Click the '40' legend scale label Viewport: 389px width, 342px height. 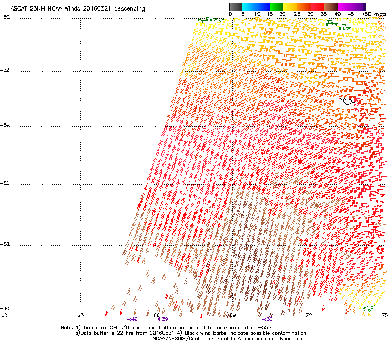(x=337, y=14)
